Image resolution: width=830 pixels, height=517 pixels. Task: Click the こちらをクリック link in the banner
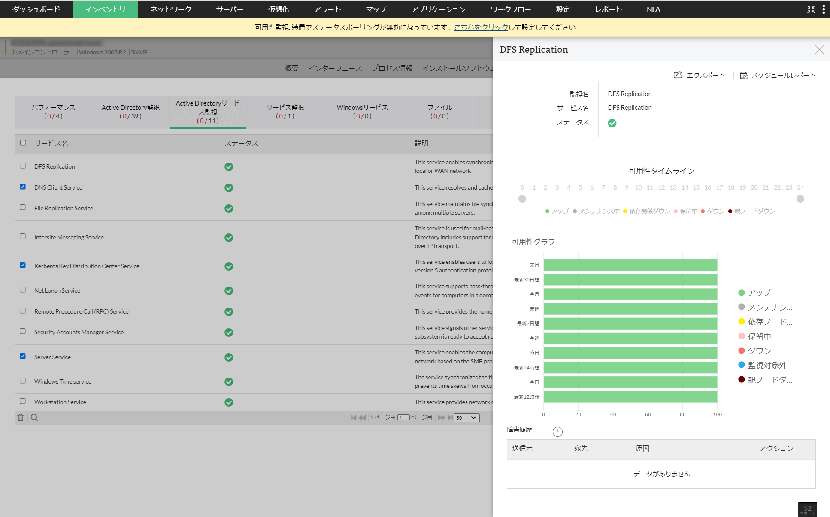tap(481, 27)
